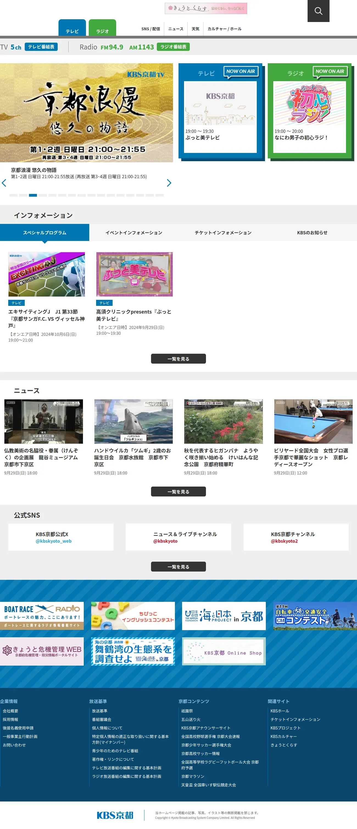Open エキサイティングJ program thumbnail
The width and height of the screenshot is (357, 829).
[47, 274]
